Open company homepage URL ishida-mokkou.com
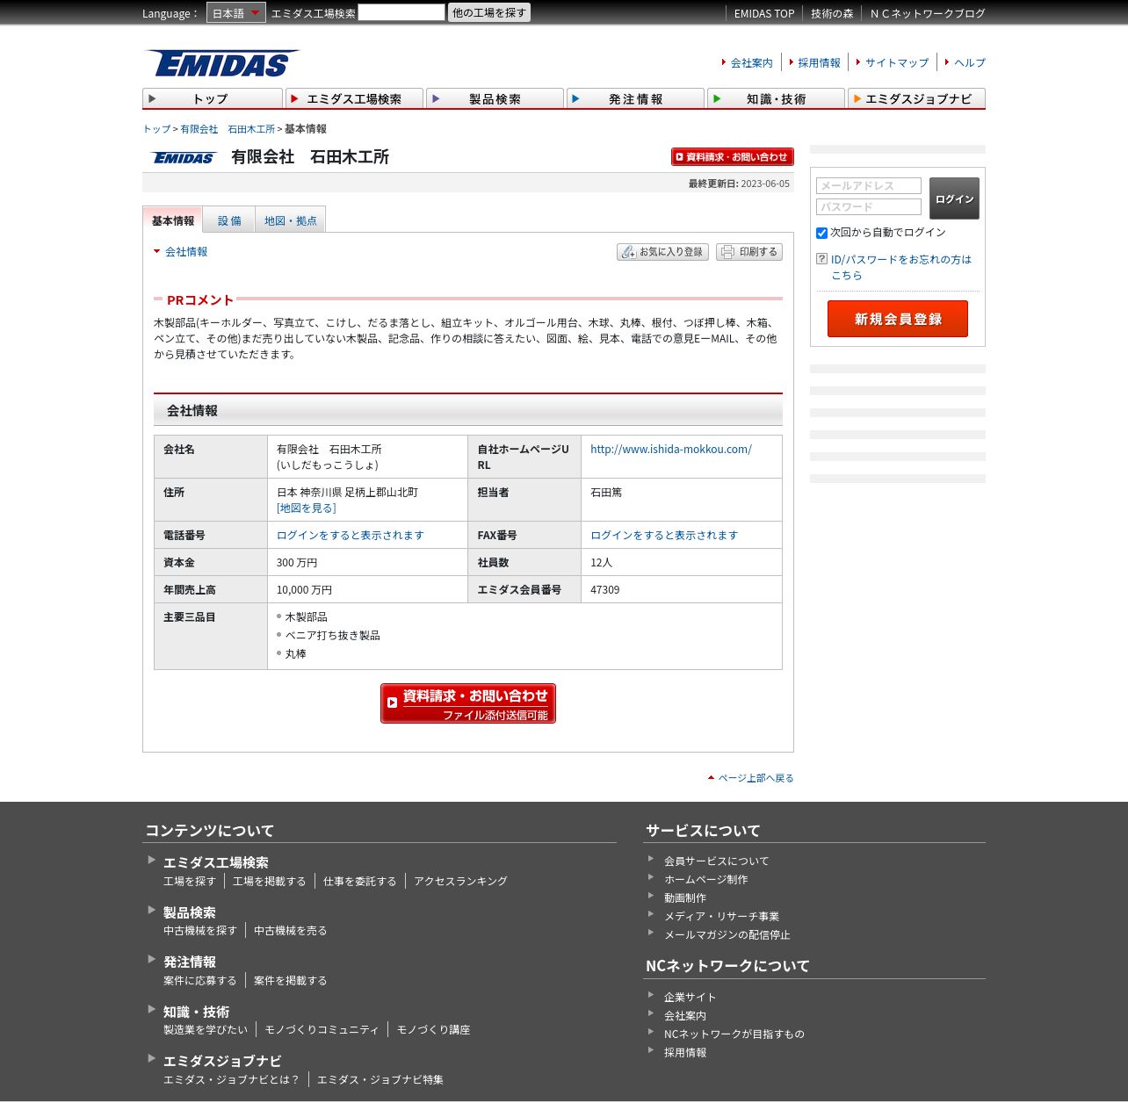The image size is (1128, 1110). click(x=671, y=449)
